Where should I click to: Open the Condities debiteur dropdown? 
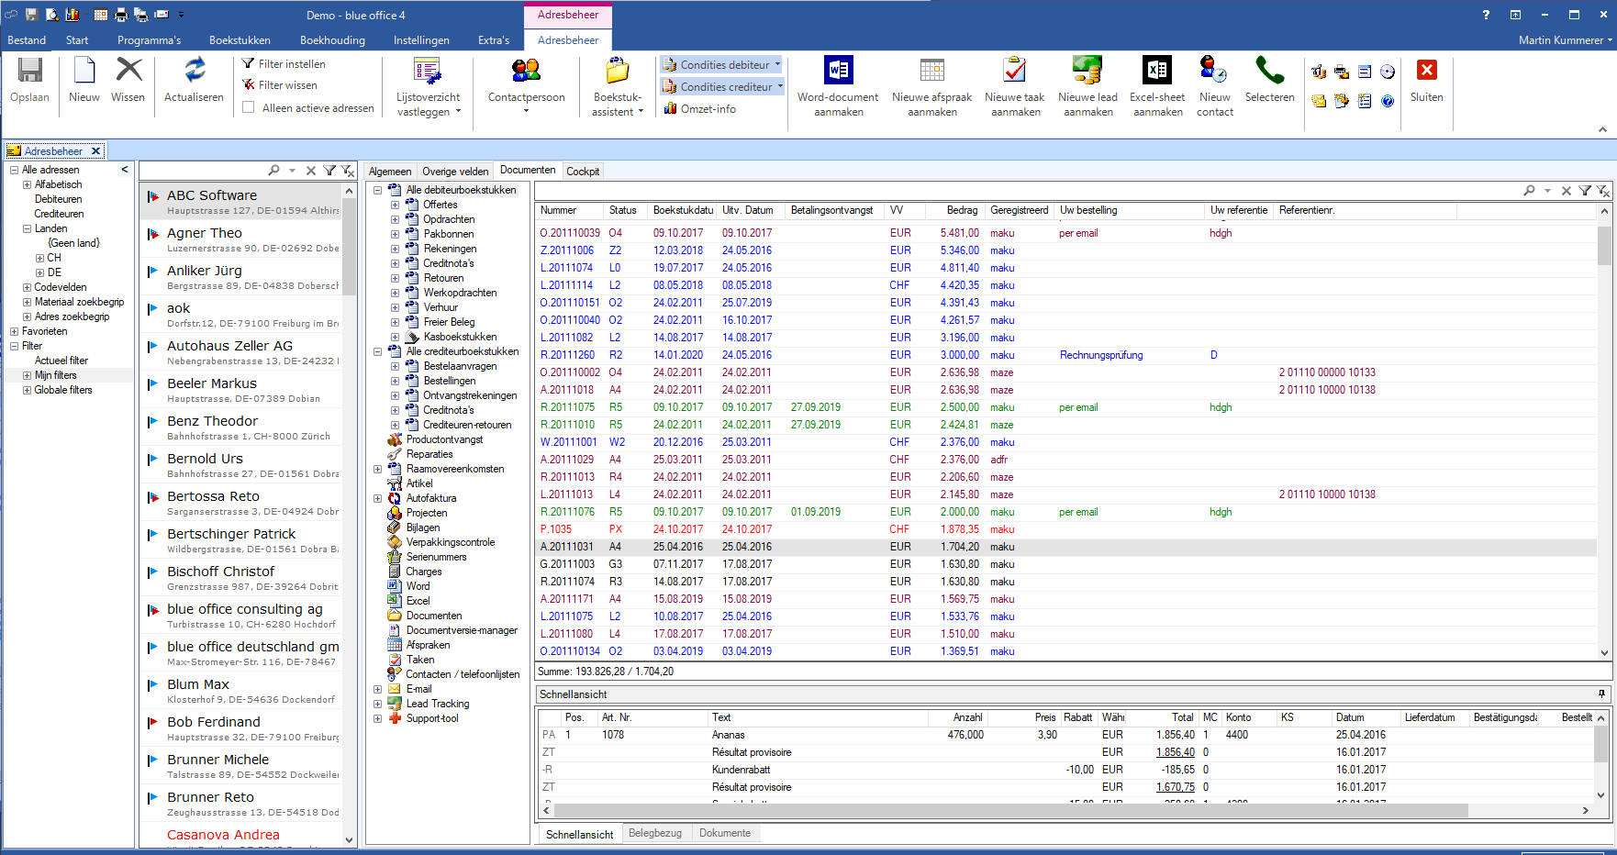(722, 65)
